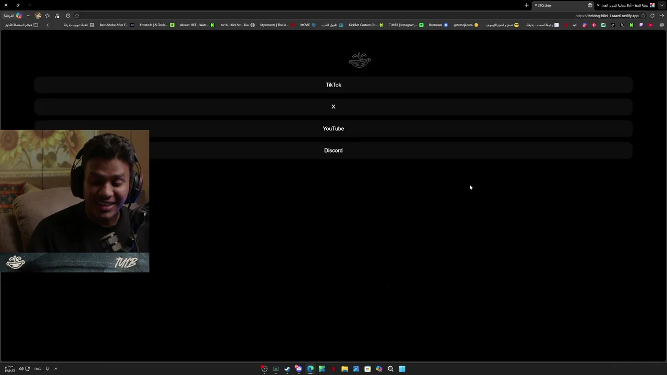Add page to favorites star icon

(77, 16)
